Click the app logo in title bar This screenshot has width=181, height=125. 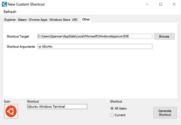click(x=4, y=4)
